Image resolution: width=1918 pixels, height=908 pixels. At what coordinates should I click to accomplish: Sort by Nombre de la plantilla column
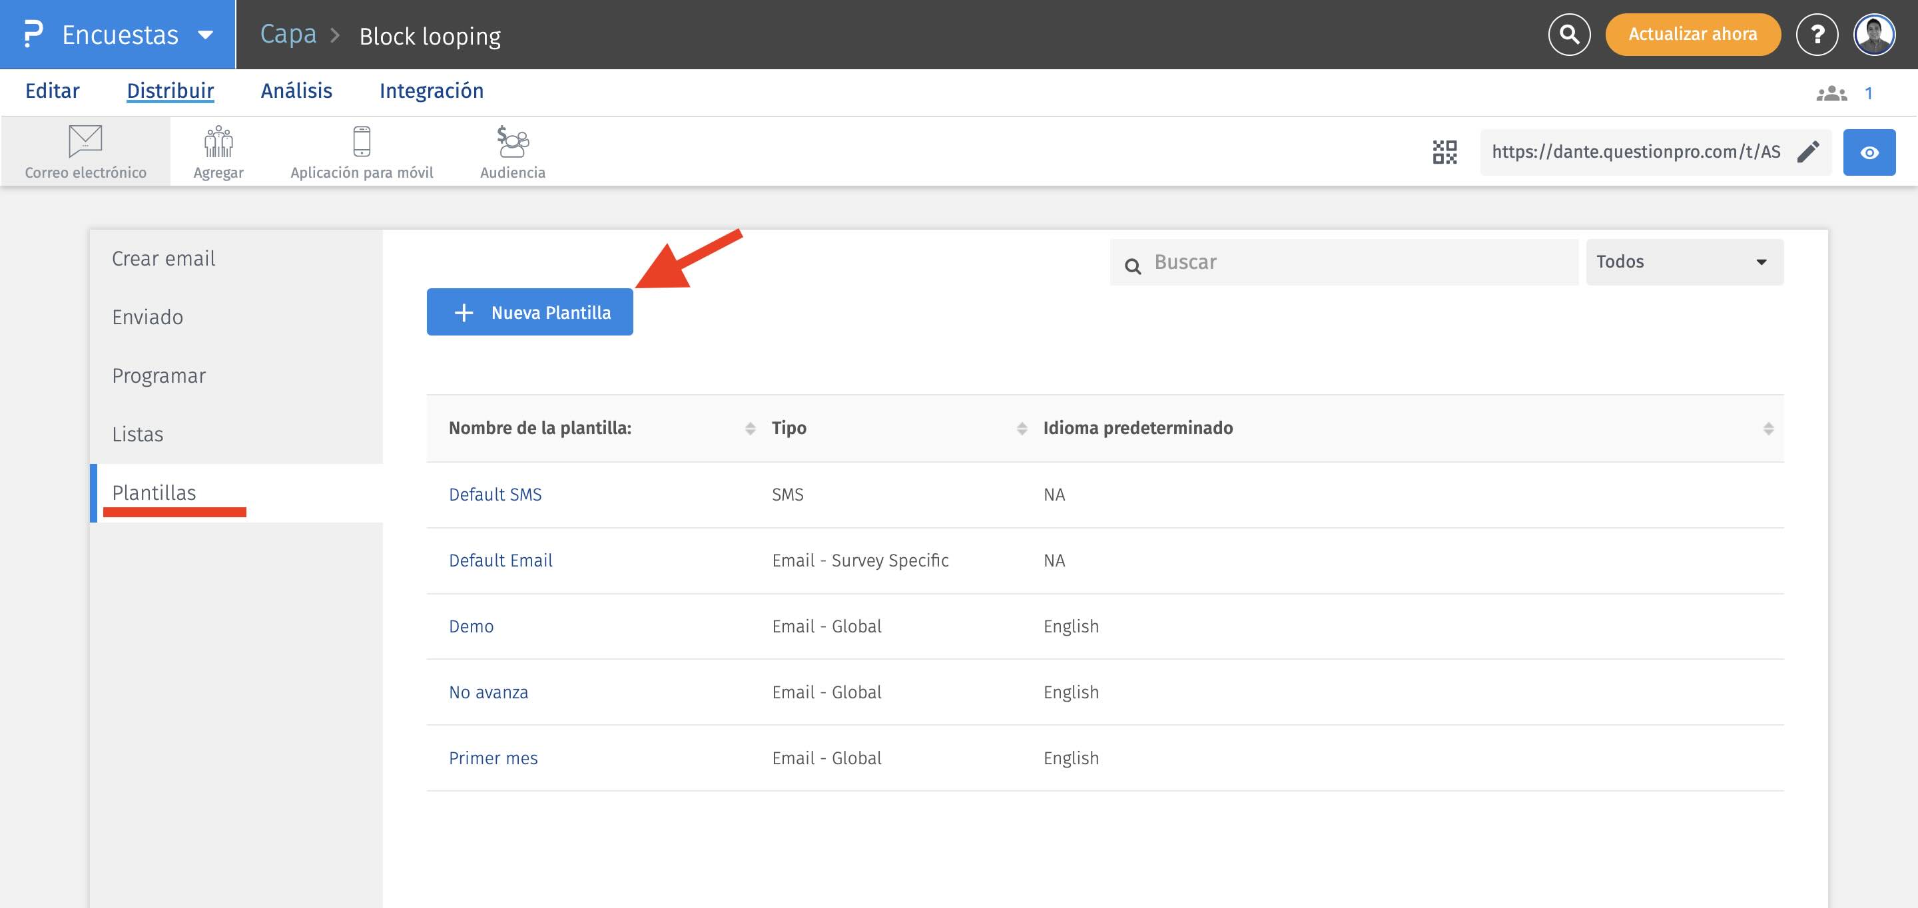tap(750, 429)
